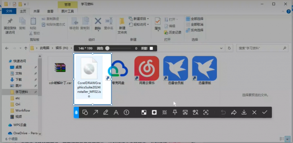Select the 迅雷会员版 shortcut

coord(176,71)
